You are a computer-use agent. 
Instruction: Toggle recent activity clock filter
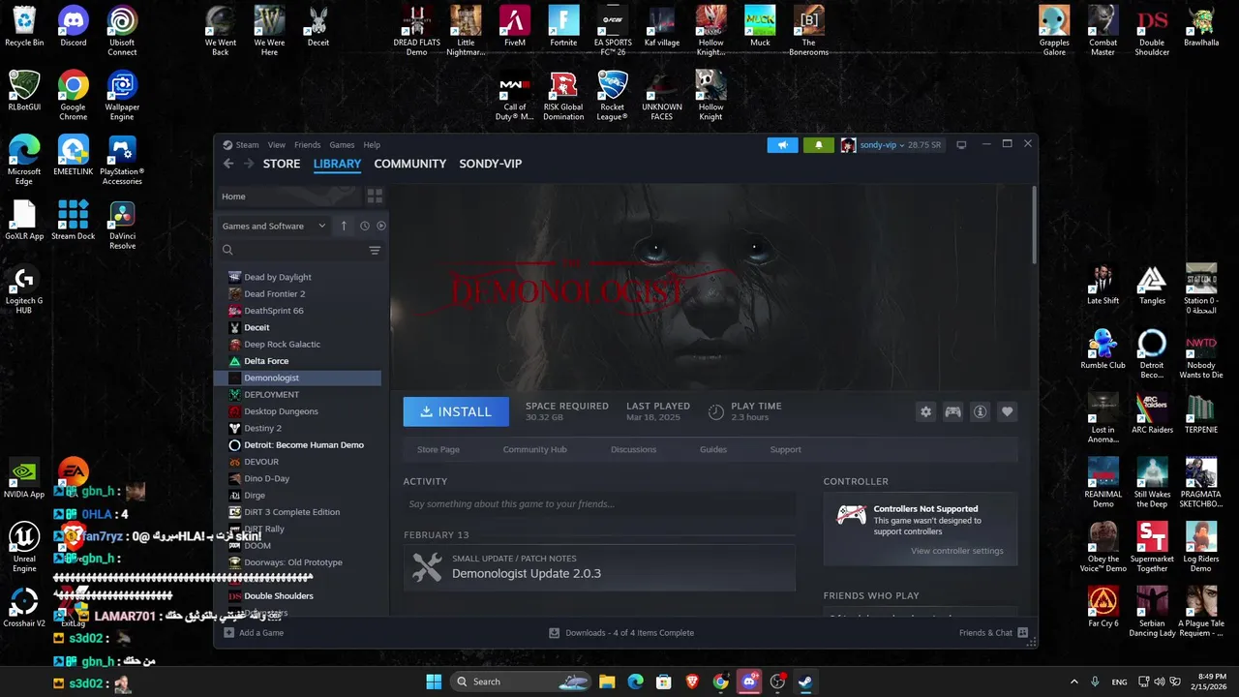(x=364, y=226)
